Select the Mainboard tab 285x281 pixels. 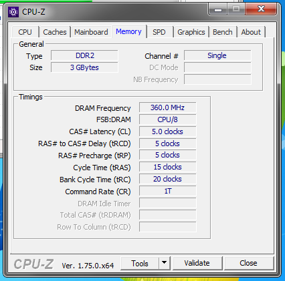click(x=91, y=32)
